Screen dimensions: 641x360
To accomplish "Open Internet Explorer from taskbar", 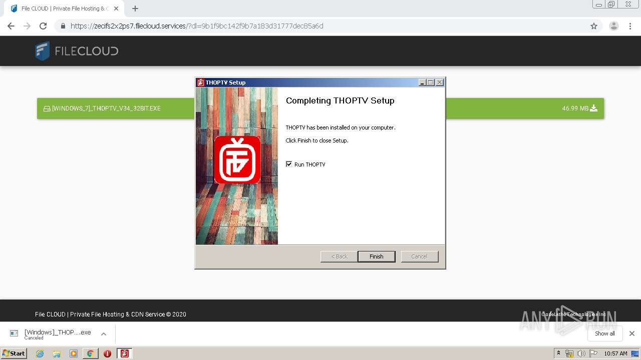I will coord(40,353).
